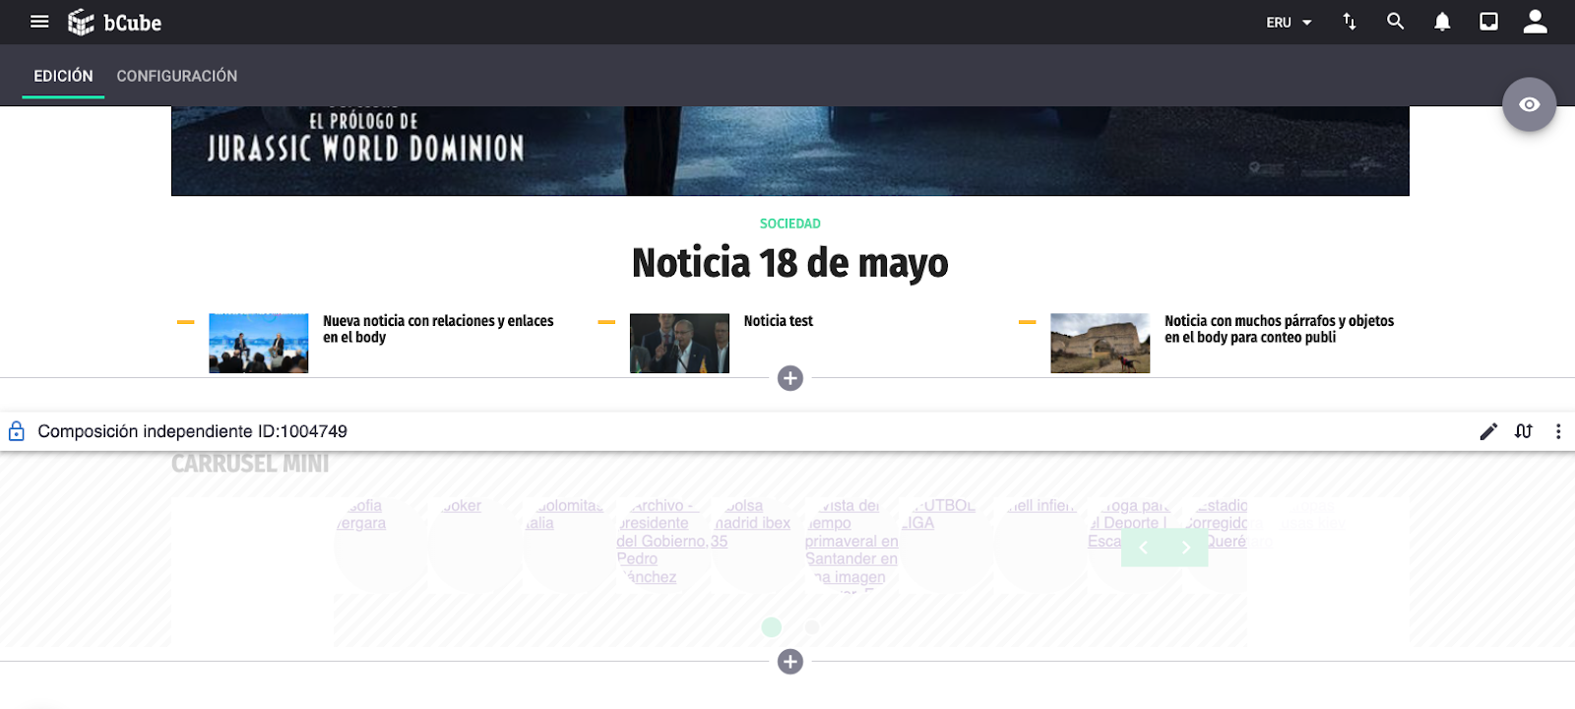This screenshot has width=1575, height=709.
Task: Open the castle ruins thumbnail
Action: point(1100,343)
